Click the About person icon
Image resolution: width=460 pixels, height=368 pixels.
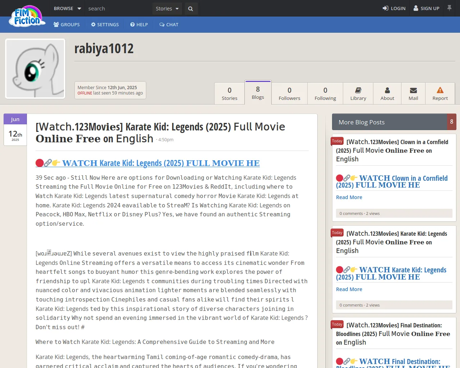[387, 90]
